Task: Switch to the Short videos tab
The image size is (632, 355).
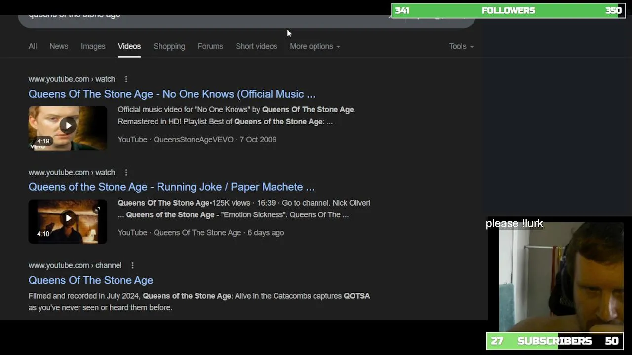Action: click(256, 46)
